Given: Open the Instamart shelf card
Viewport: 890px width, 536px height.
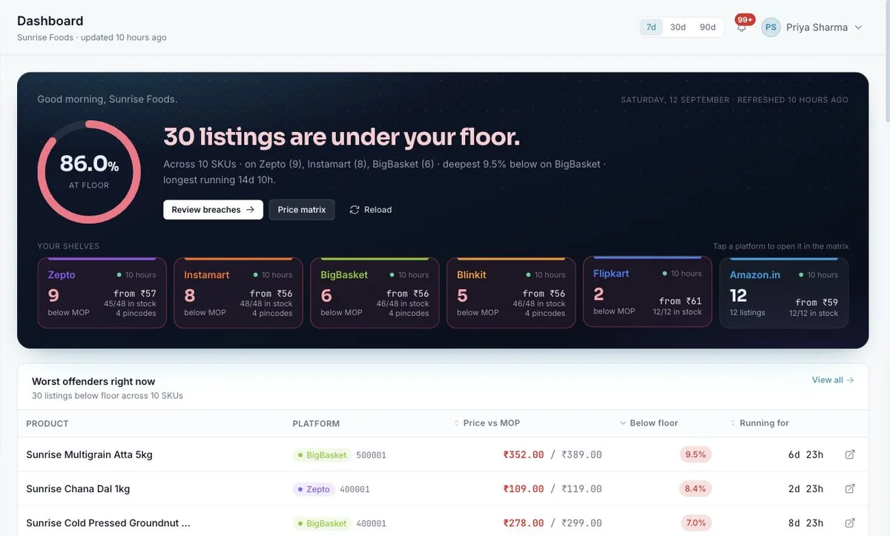Looking at the screenshot, I should (238, 293).
